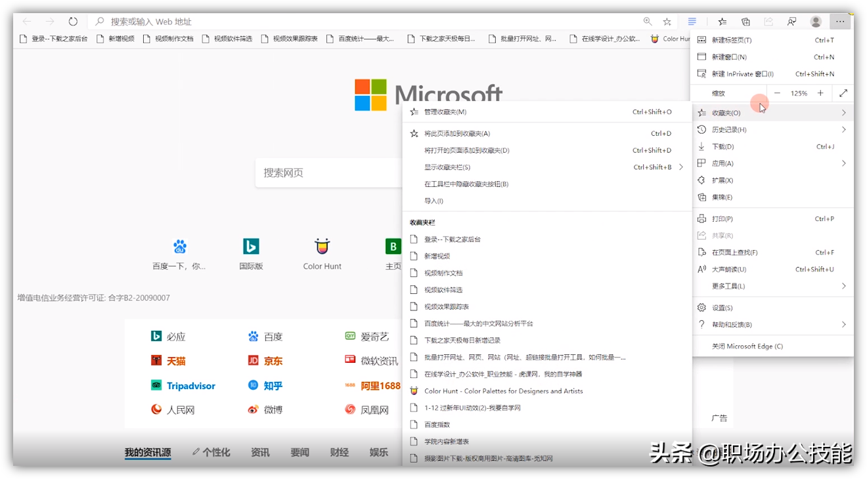The height and width of the screenshot is (479, 867).
Task: Open 下载之家天极每日新增记录 favorite
Action: click(x=547, y=341)
